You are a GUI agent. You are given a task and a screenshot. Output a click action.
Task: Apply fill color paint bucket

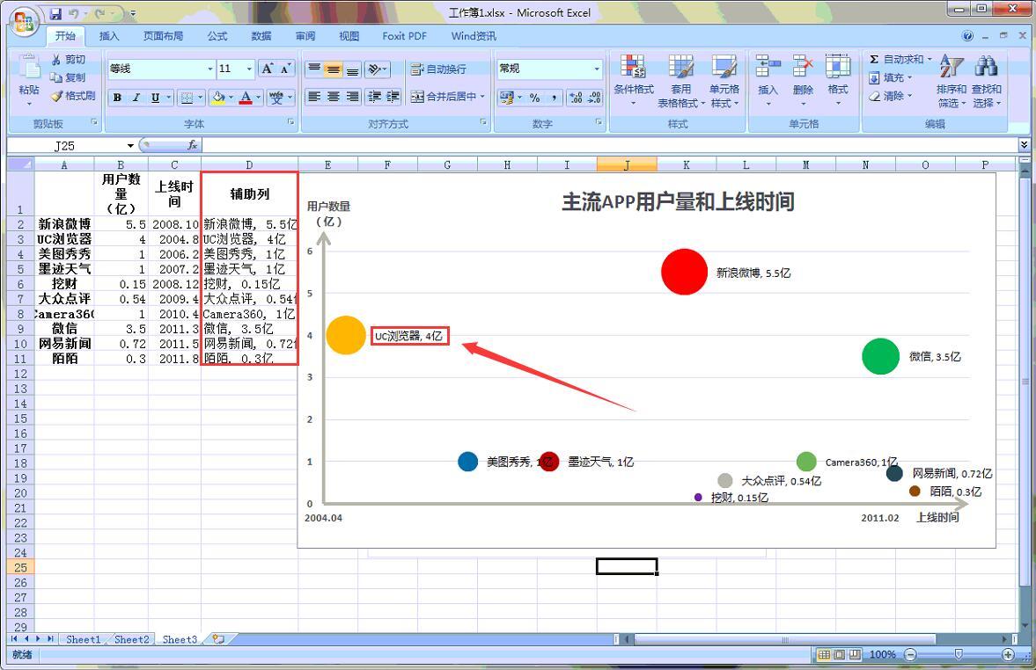click(x=218, y=98)
